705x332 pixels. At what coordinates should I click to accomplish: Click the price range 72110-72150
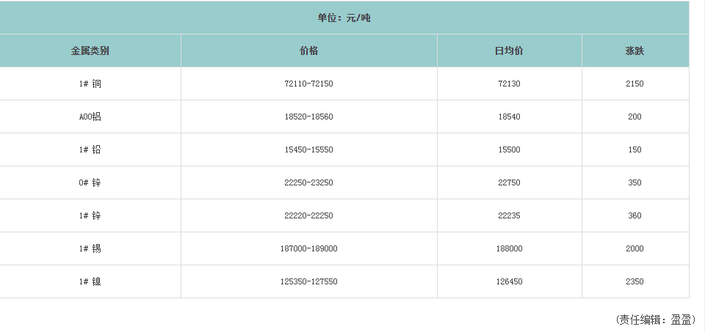pos(309,84)
